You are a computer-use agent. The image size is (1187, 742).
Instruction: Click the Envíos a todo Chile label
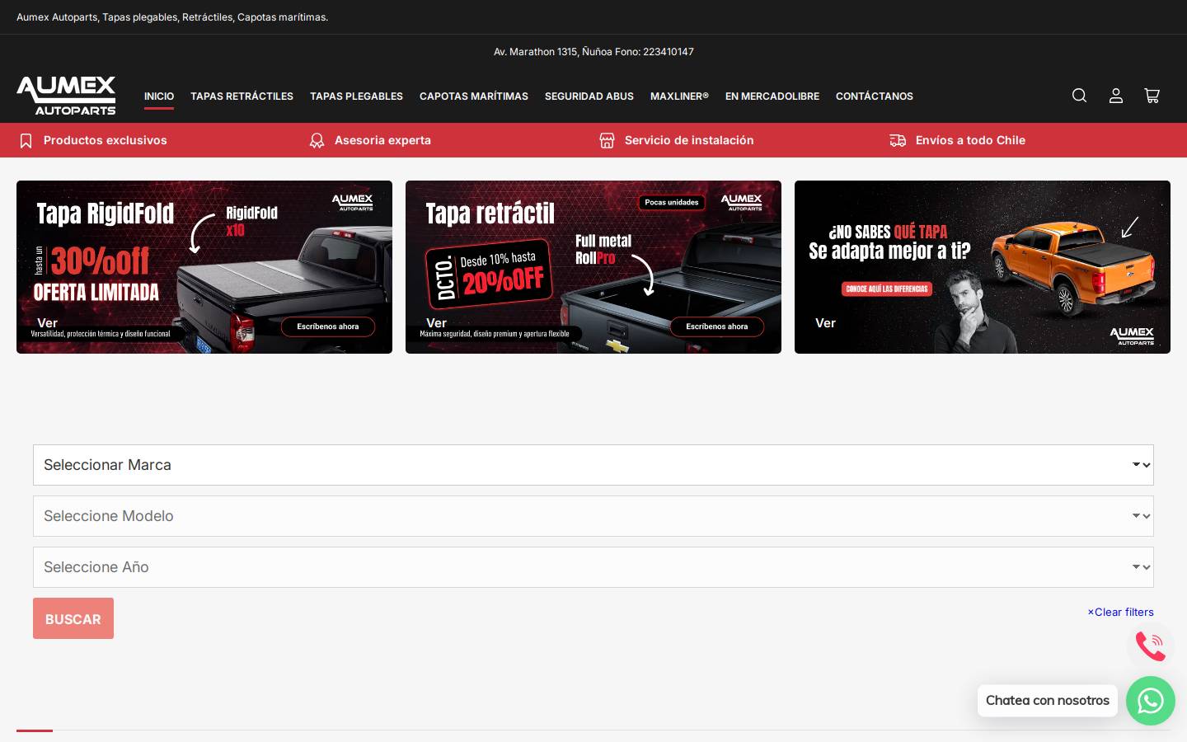point(970,140)
